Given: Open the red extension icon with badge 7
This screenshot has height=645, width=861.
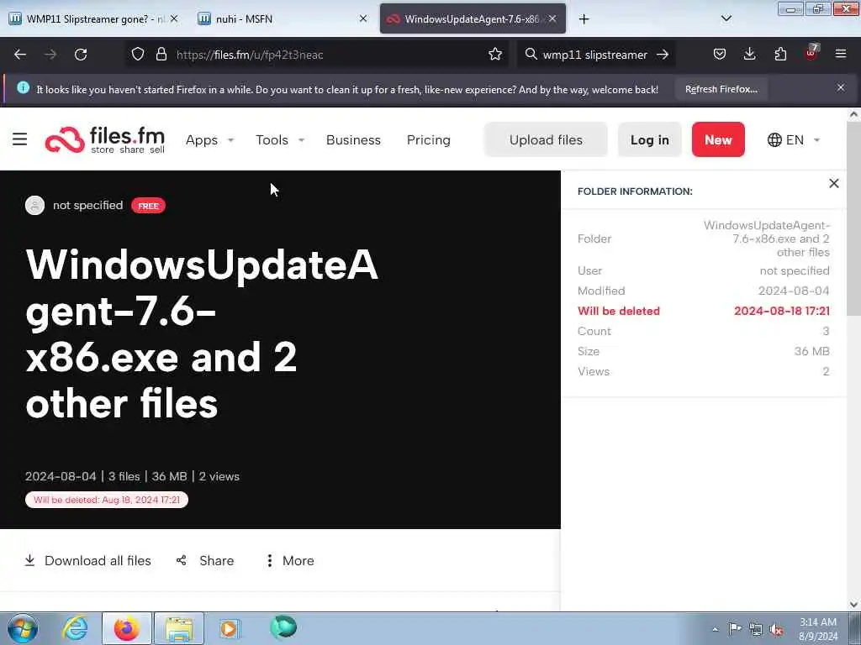Looking at the screenshot, I should (811, 53).
